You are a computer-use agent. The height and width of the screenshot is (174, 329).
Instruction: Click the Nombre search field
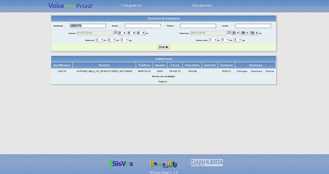pos(143,26)
